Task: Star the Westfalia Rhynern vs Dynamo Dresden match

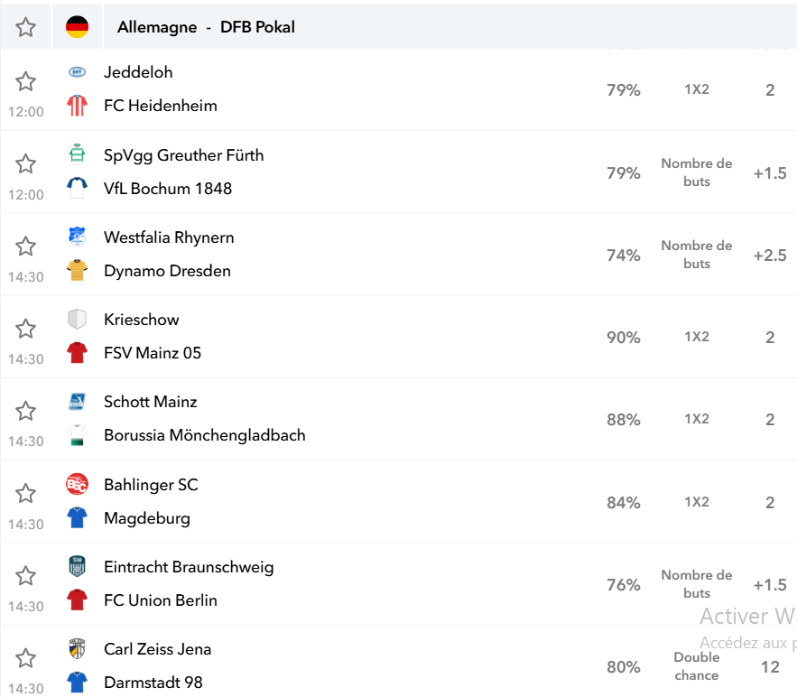Action: [x=25, y=246]
